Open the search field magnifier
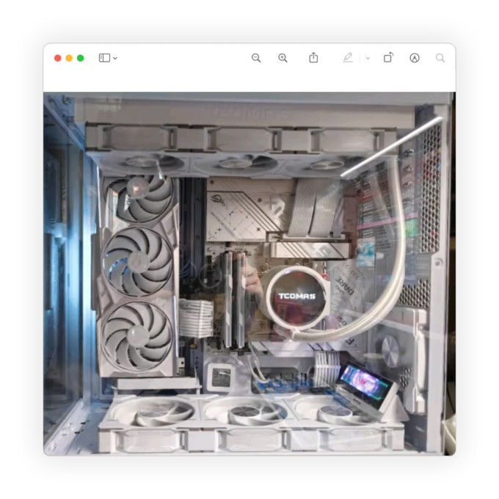Viewport: 499px width, 499px height. click(440, 58)
